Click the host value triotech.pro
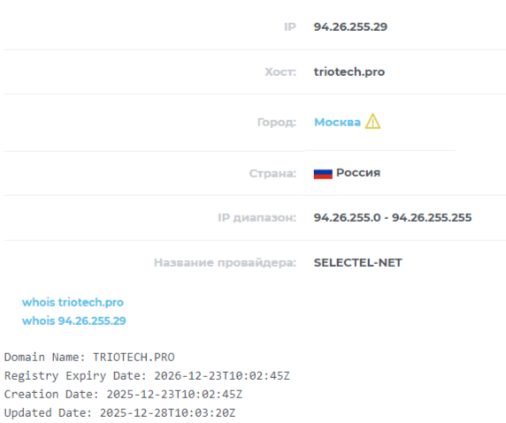The width and height of the screenshot is (506, 423). click(x=349, y=72)
